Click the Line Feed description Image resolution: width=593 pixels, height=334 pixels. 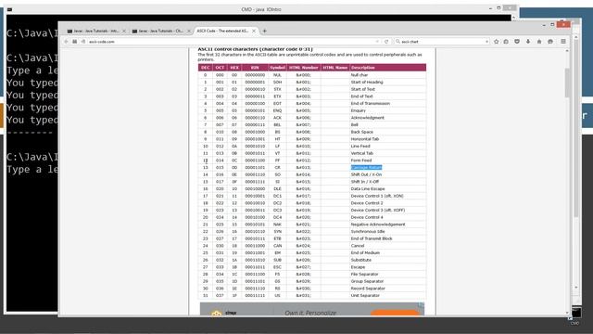(360, 147)
